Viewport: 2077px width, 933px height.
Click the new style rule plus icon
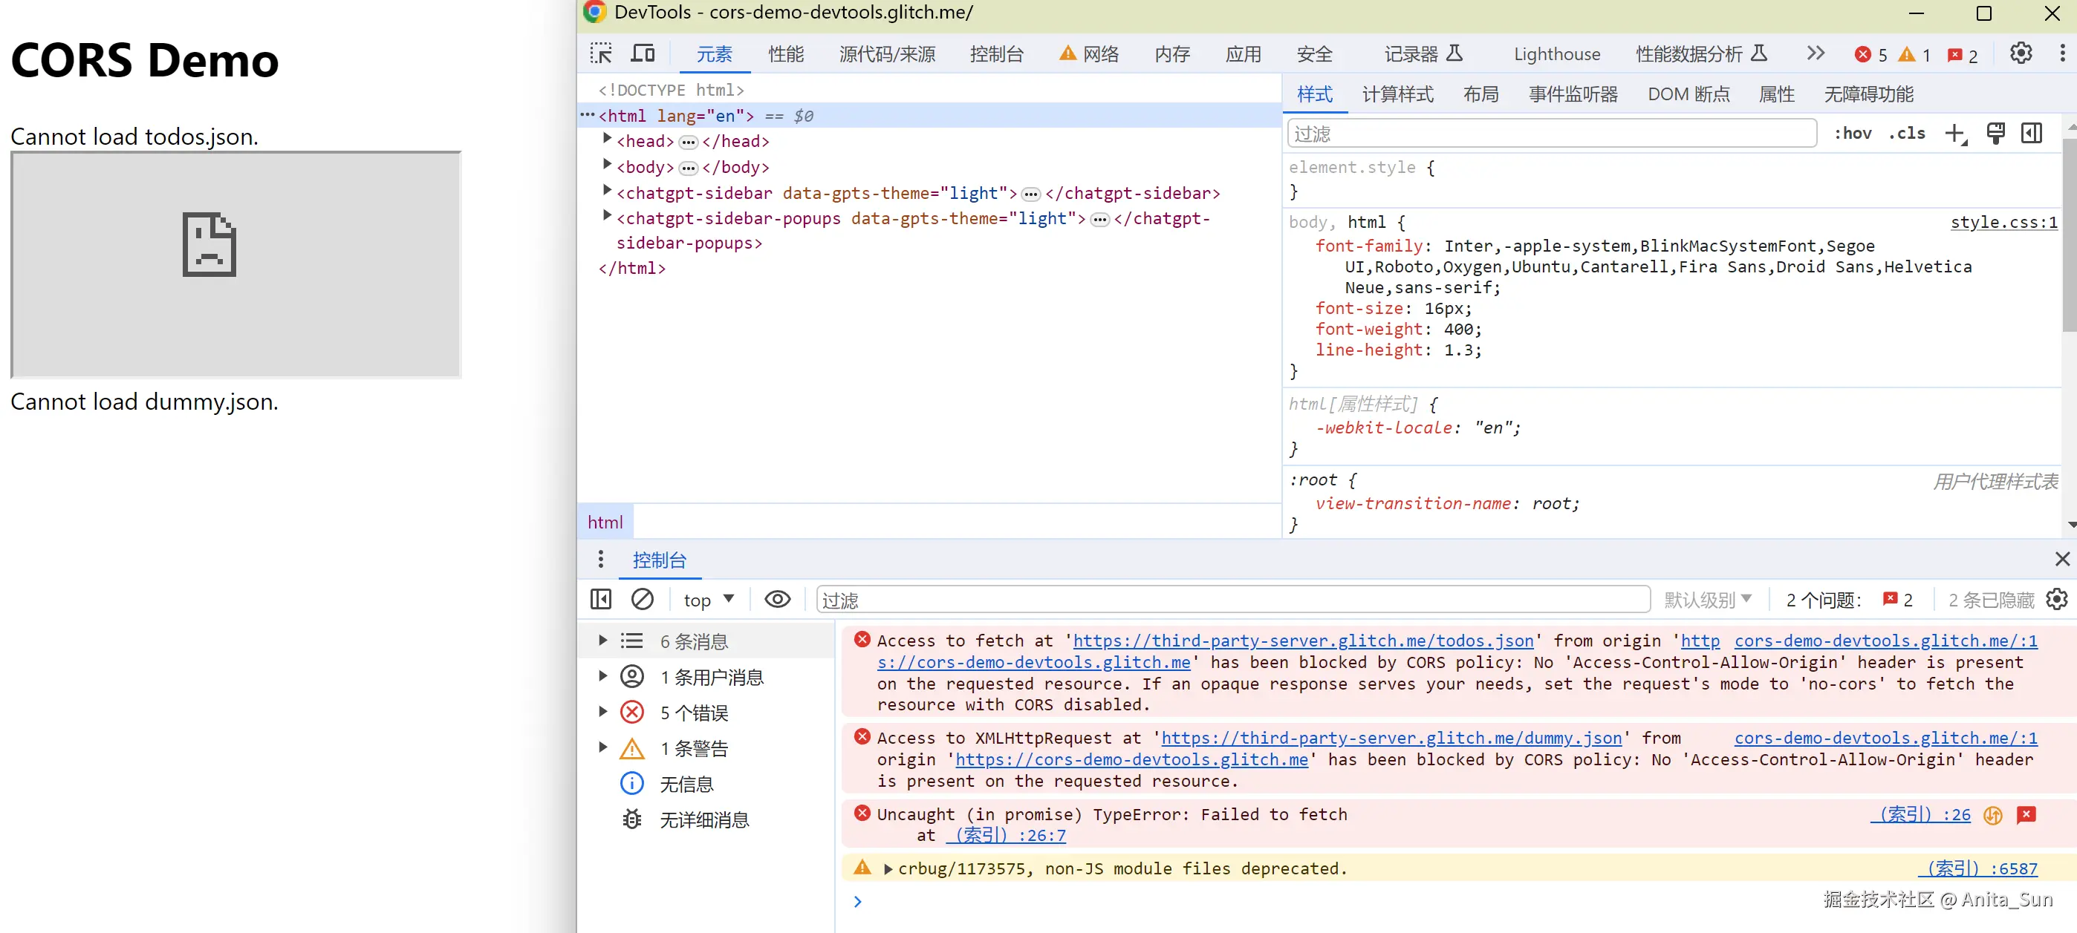pos(1954,134)
